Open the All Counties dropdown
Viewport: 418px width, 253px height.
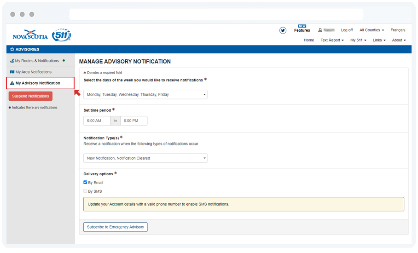[x=372, y=30]
